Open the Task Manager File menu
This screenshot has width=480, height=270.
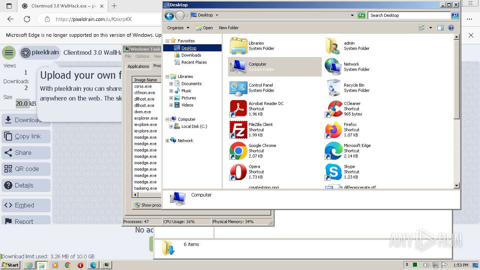pyautogui.click(x=128, y=56)
